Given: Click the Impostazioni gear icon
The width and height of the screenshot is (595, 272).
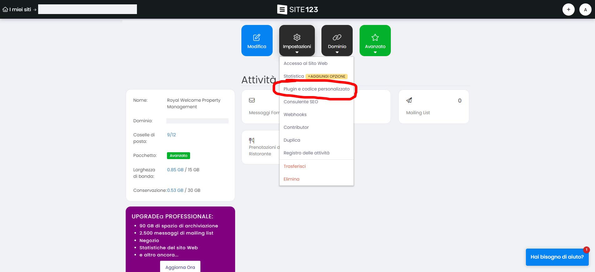Looking at the screenshot, I should [297, 37].
